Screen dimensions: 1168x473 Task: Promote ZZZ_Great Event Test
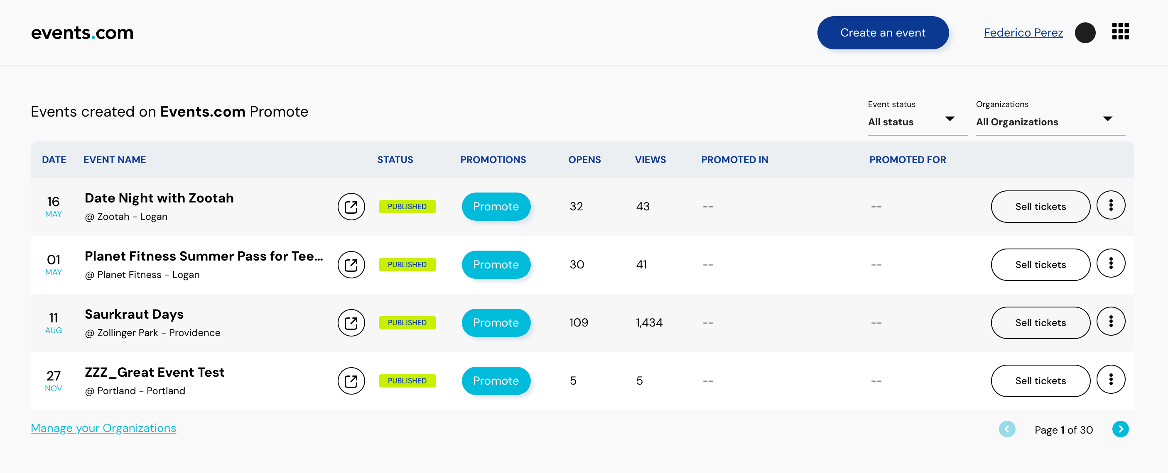coord(496,380)
